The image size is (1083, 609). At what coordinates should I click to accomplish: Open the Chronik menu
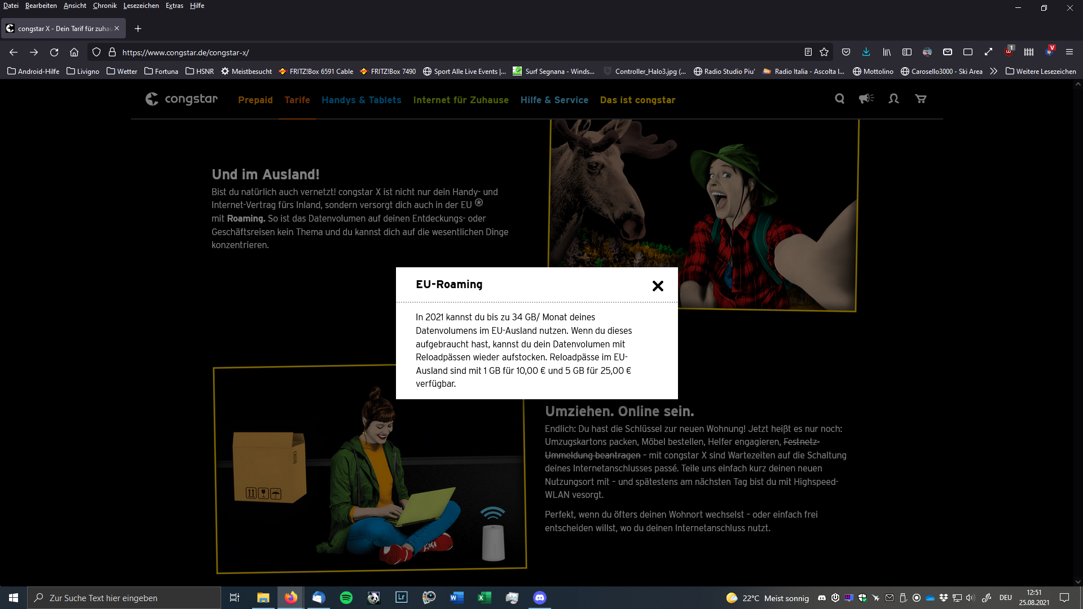(105, 6)
